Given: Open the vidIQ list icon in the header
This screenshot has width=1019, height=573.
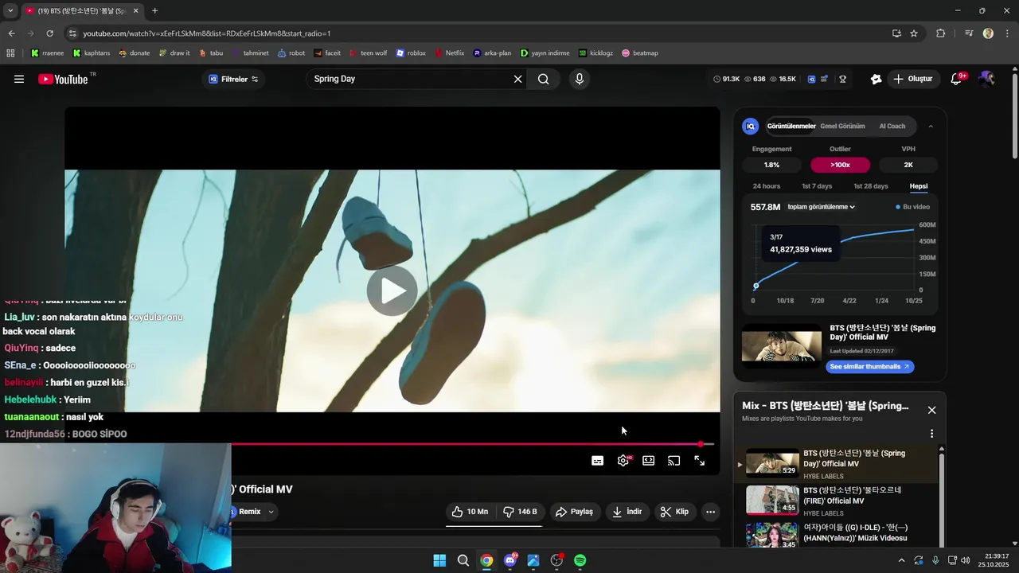Looking at the screenshot, I should [825, 79].
